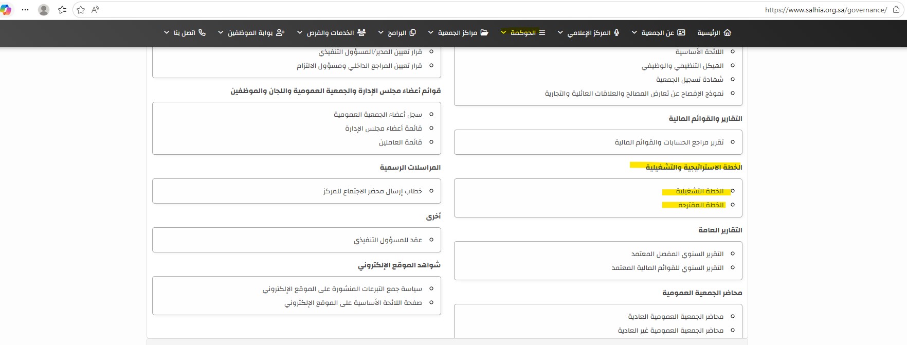Select the التقارير العامة heading
Image resolution: width=907 pixels, height=345 pixels.
point(720,230)
